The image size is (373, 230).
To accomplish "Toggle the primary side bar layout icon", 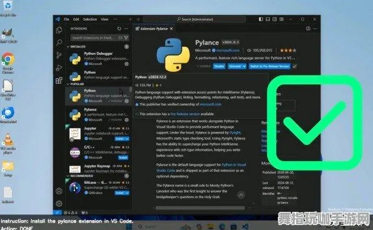I will 261,19.
